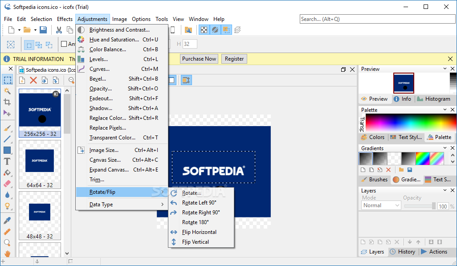Choose Rotate Left 90° from submenu

201,203
